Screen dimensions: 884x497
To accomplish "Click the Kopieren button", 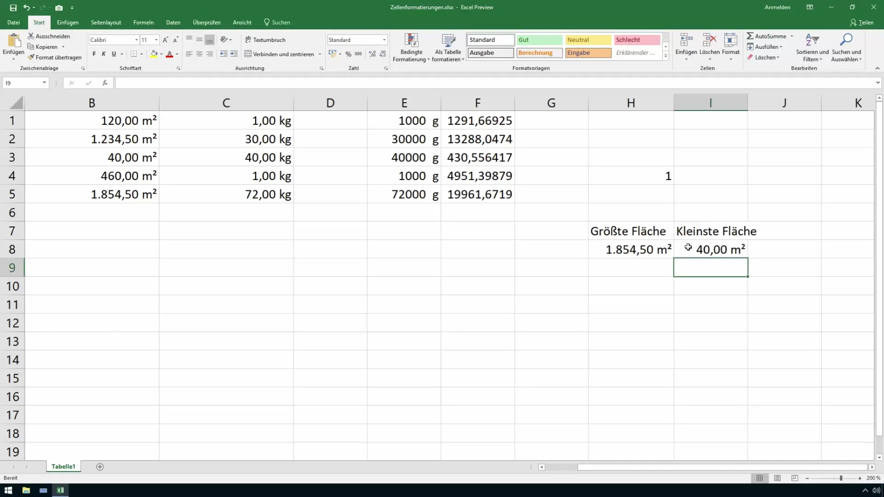I will [43, 47].
